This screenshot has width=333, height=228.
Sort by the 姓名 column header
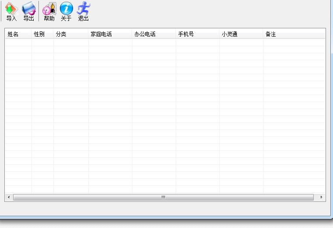(x=18, y=34)
